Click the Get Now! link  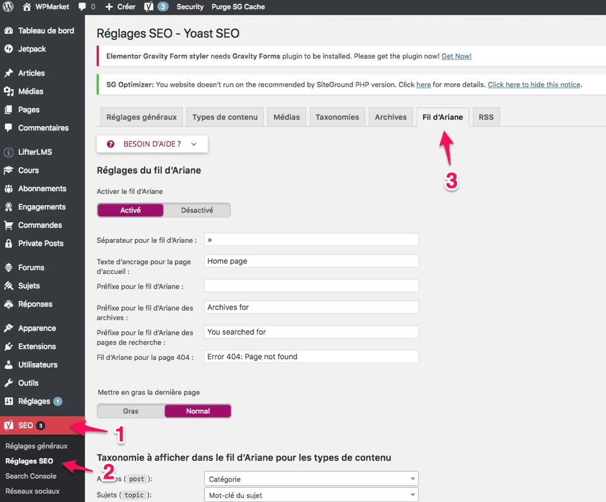456,56
